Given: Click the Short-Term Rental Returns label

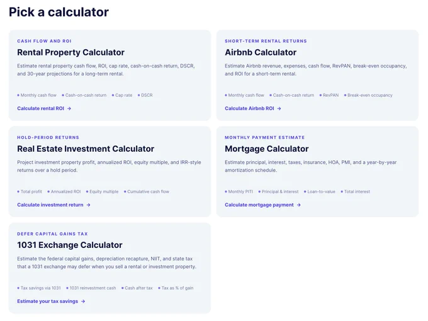Looking at the screenshot, I should pyautogui.click(x=266, y=41).
